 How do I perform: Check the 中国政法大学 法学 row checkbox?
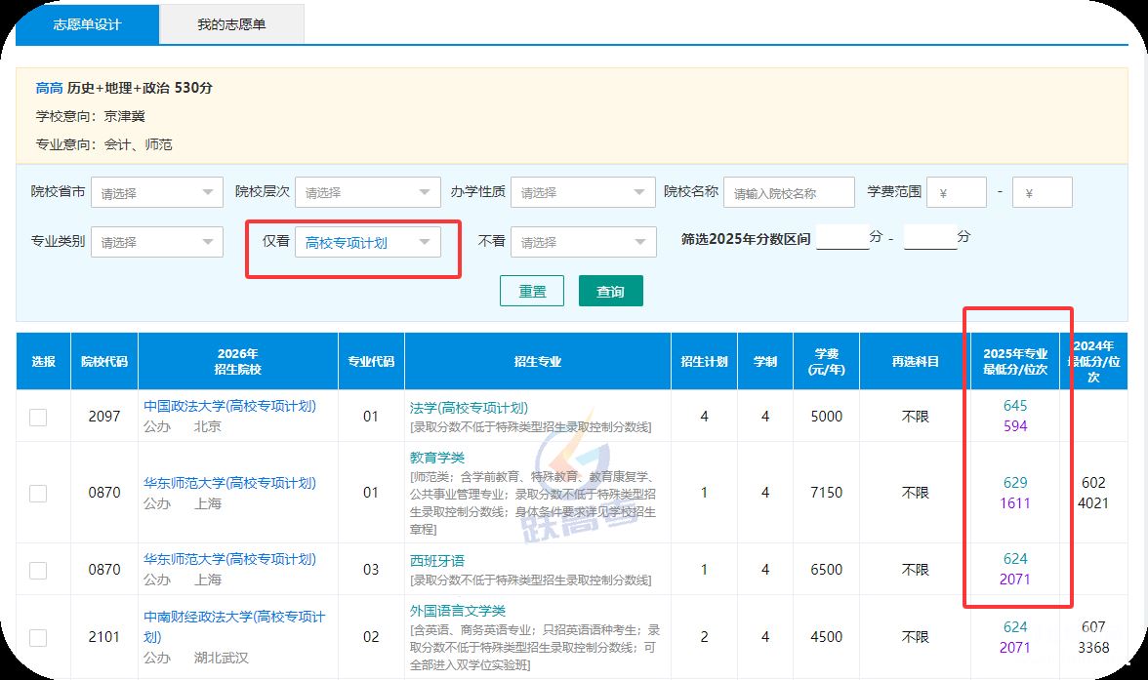[38, 418]
